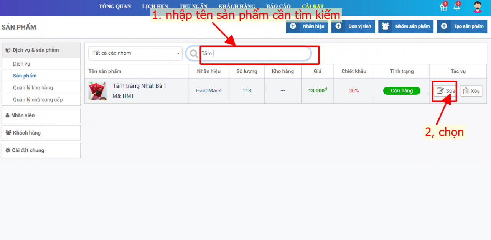Go to the TỔNG QUAN menu
This screenshot has width=491, height=240.
coord(115,7)
